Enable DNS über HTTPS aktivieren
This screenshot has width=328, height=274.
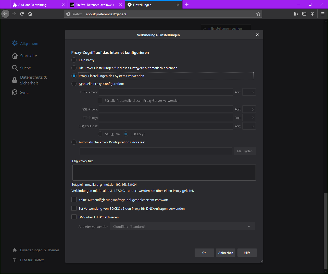(74, 217)
